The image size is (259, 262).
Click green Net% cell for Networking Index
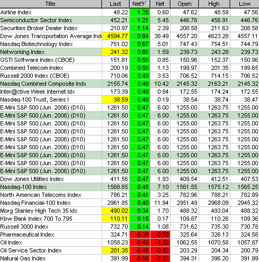pos(140,52)
